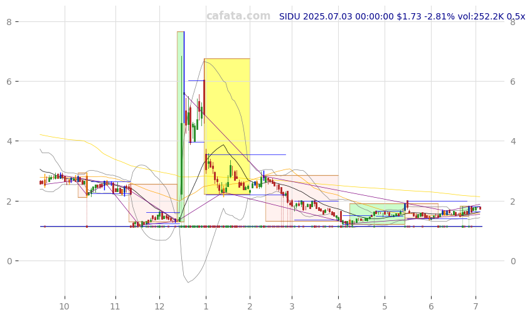532x317 pixels.
Task: Click the month 6 label on the time axis
Action: 431,307
